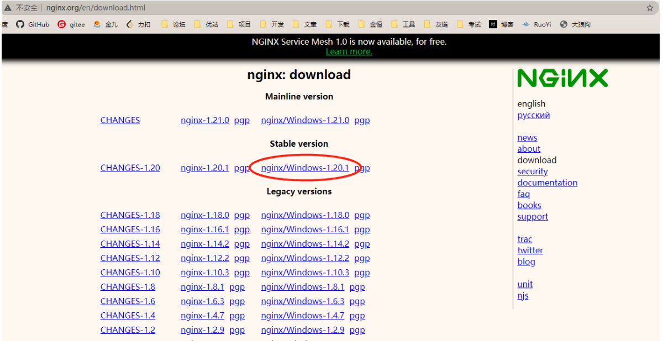Open the documentation page
This screenshot has width=663, height=341.
point(547,183)
